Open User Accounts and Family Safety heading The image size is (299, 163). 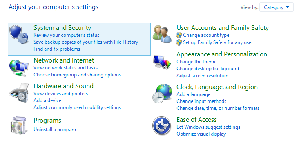click(x=223, y=28)
